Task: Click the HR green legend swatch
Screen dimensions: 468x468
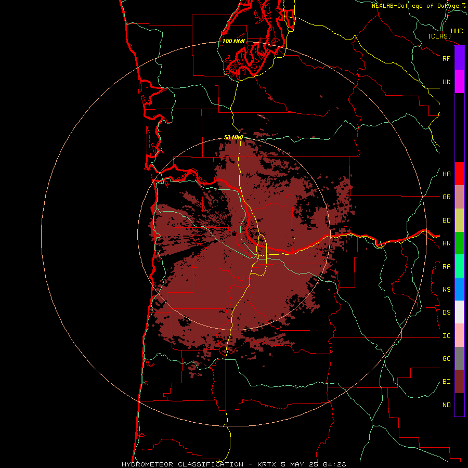Action: point(459,243)
